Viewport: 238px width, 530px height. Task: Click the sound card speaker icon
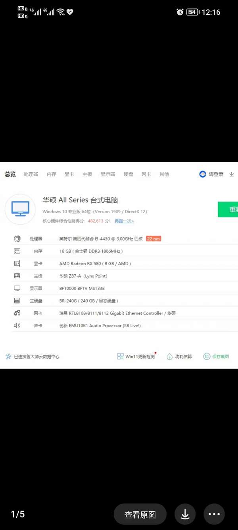[x=17, y=326]
